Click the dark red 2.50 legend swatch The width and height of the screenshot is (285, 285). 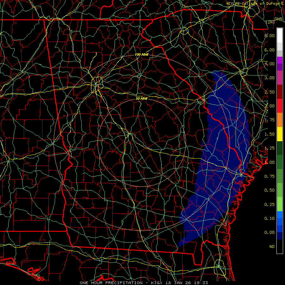(280, 92)
